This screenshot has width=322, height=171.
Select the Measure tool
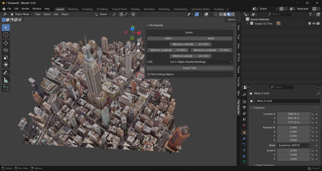(6, 80)
